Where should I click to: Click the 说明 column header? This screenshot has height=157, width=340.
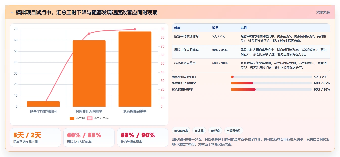(244, 28)
